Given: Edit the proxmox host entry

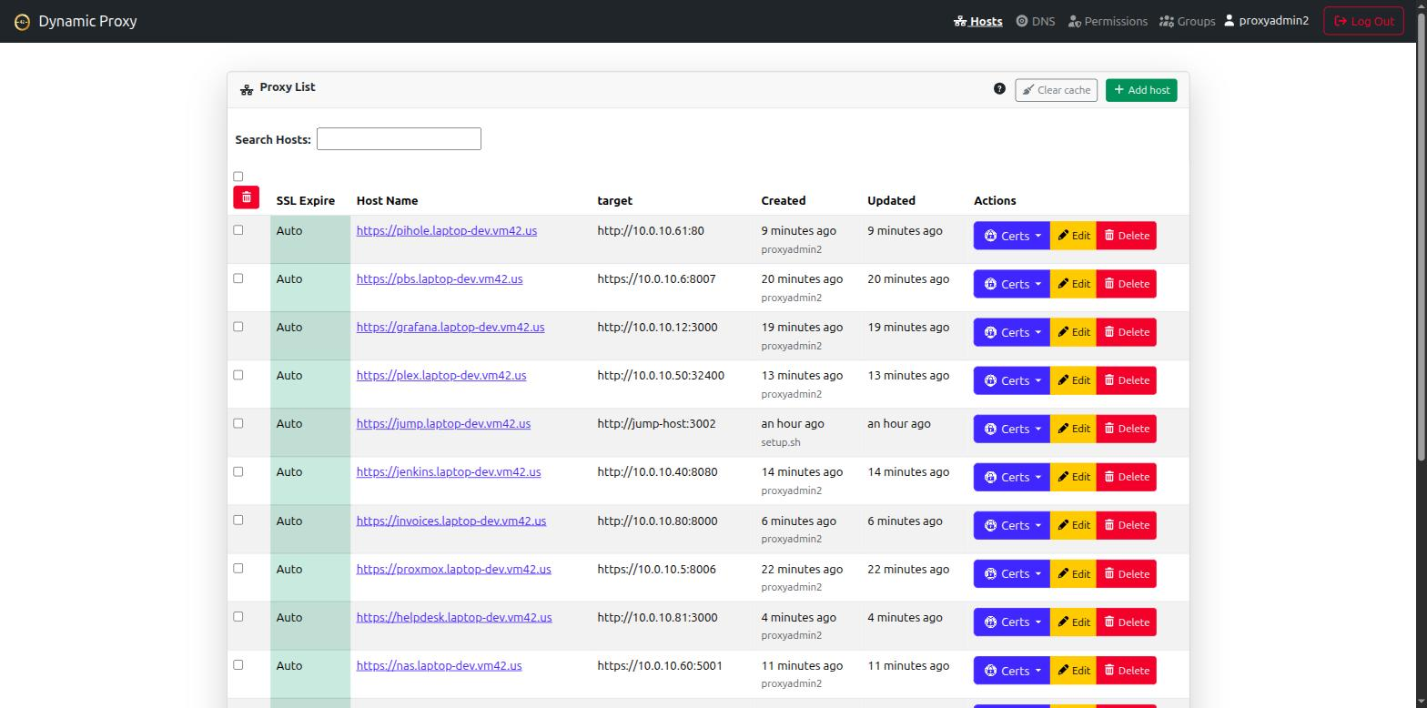Looking at the screenshot, I should pos(1074,573).
